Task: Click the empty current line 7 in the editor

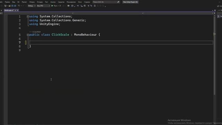Action: (x=121, y=42)
